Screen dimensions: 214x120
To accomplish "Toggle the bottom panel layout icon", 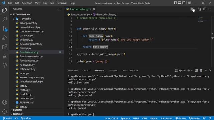I will click(x=179, y=3).
